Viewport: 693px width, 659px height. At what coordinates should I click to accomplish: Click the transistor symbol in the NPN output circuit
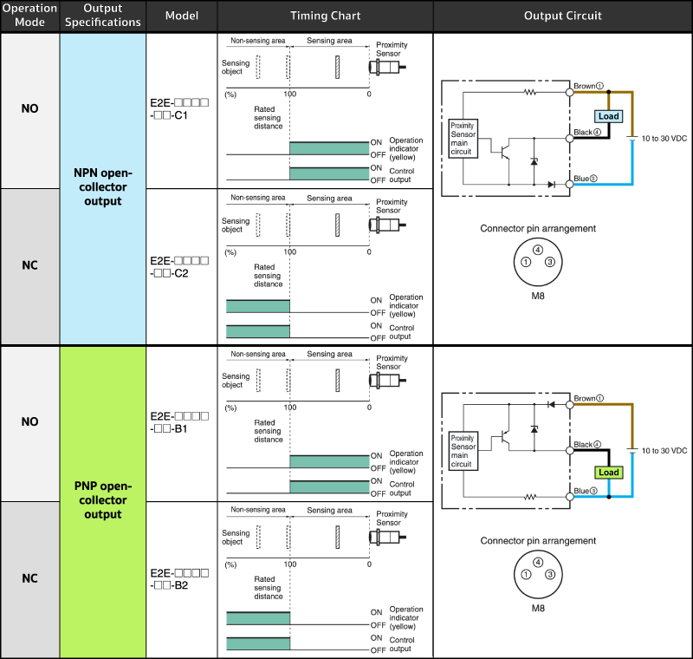(x=505, y=152)
